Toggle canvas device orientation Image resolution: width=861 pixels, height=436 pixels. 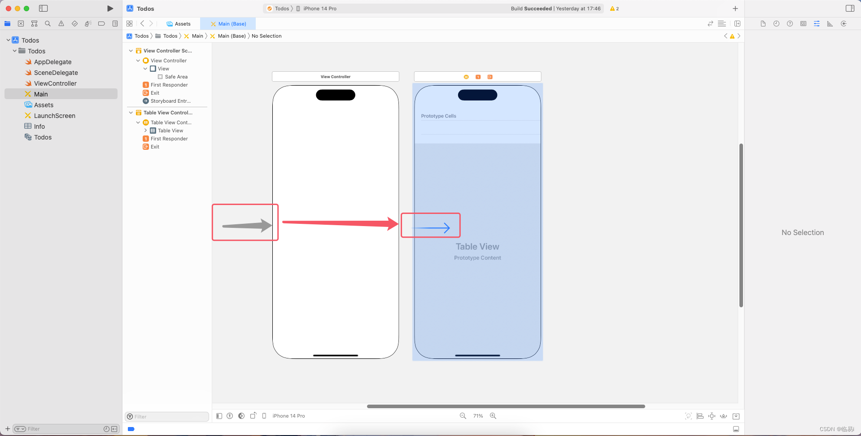click(x=253, y=416)
